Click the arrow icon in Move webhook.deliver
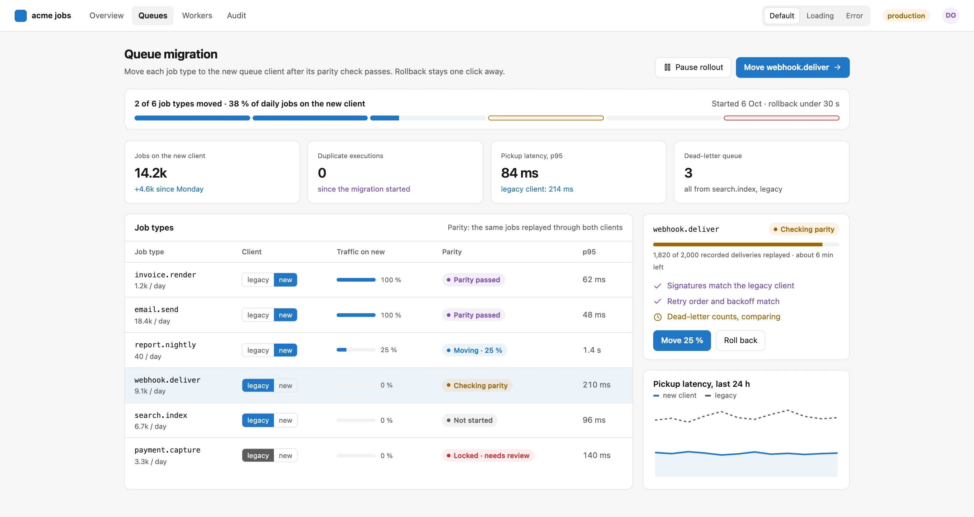 [837, 67]
